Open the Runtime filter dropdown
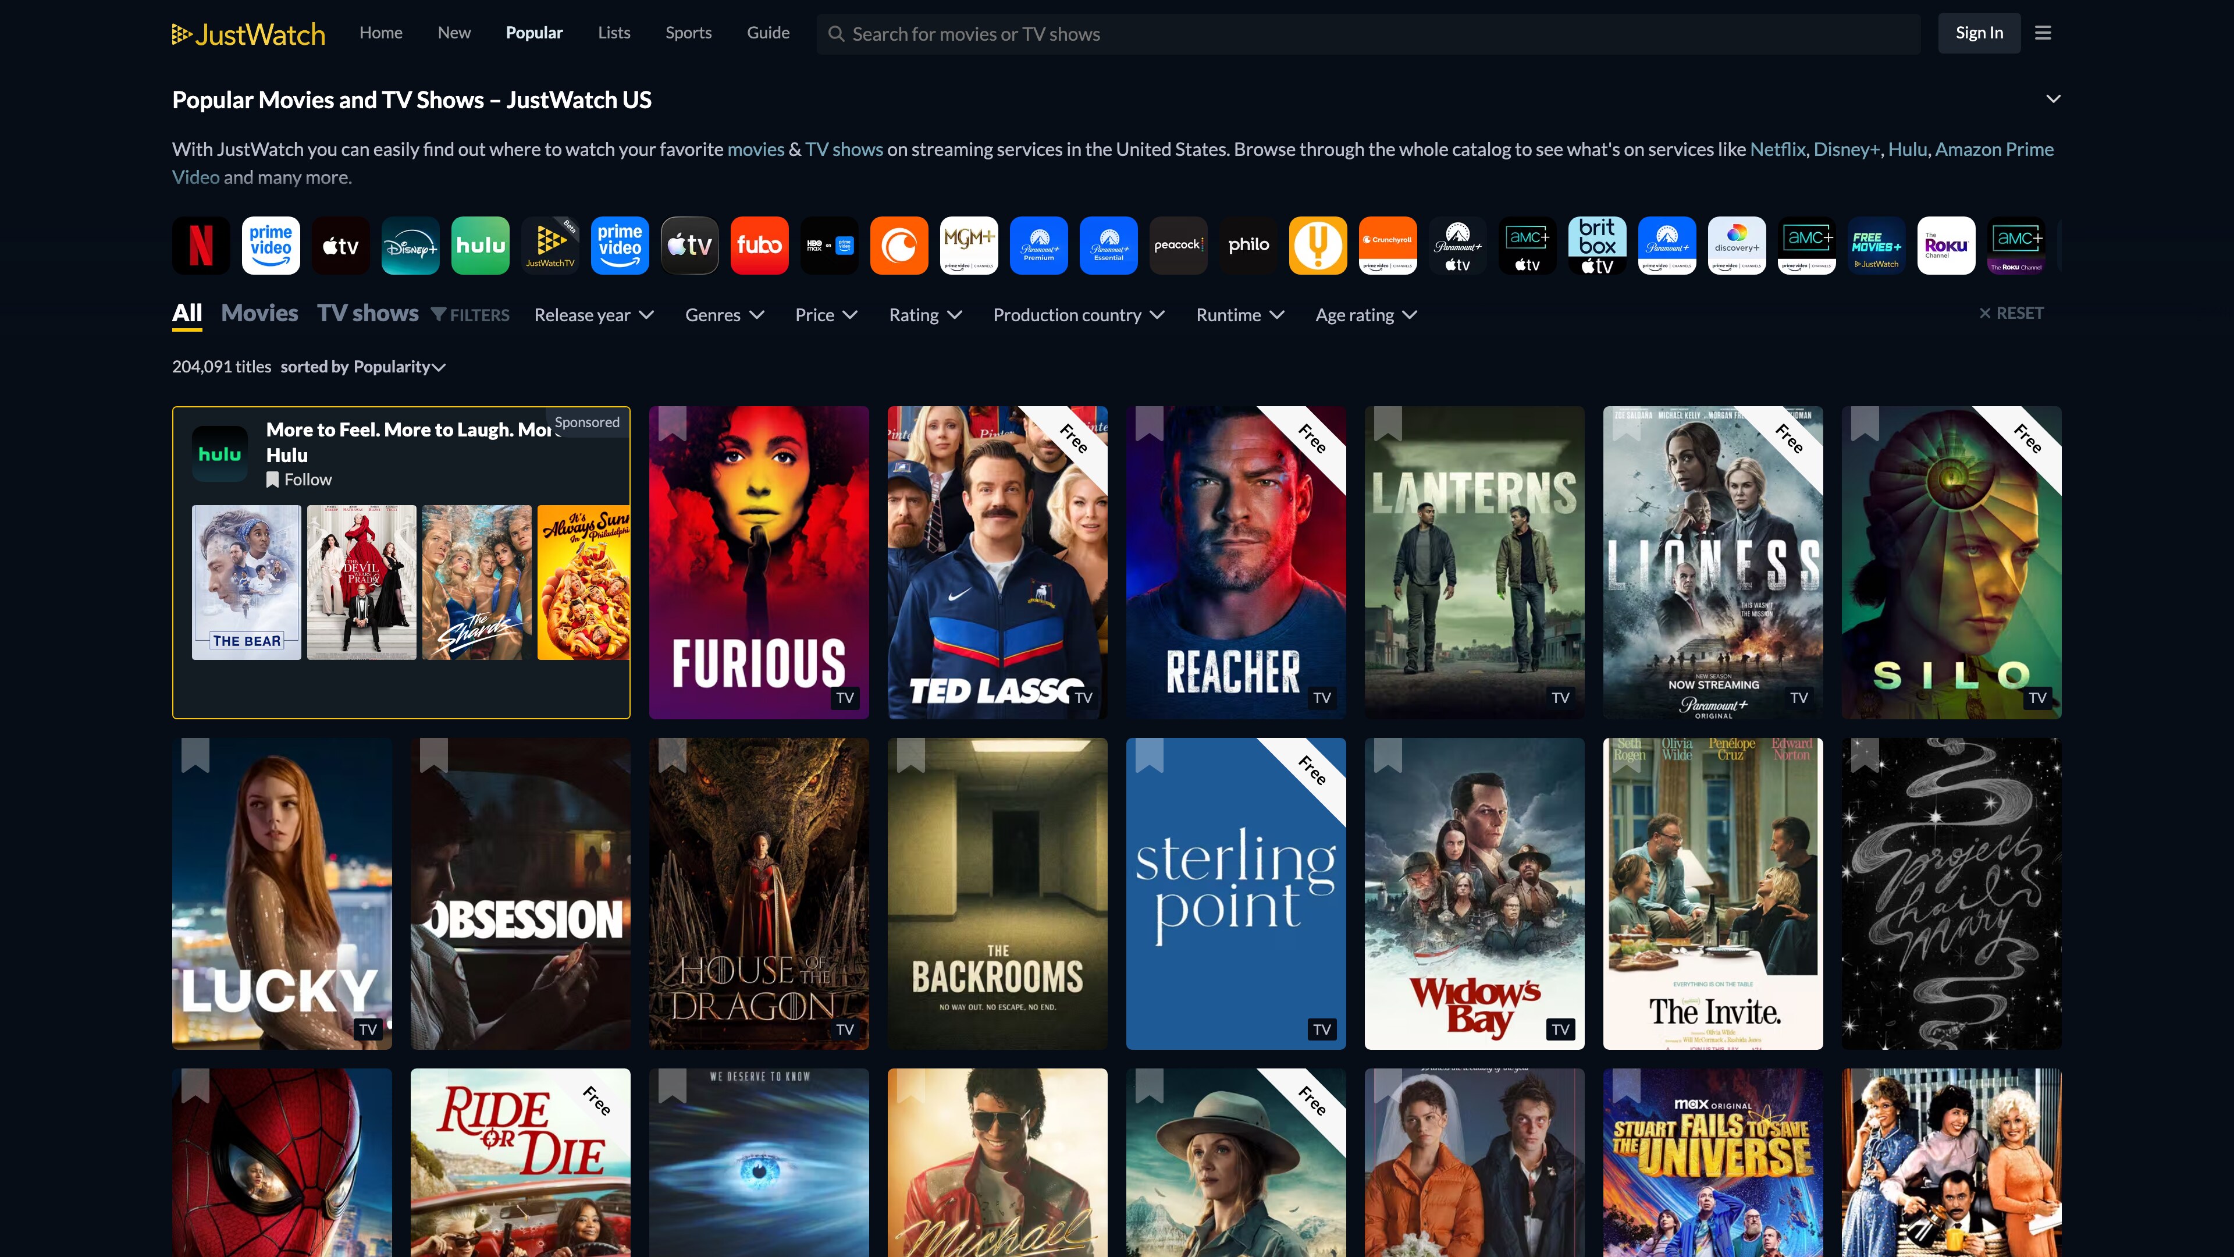Viewport: 2234px width, 1257px height. pos(1240,315)
